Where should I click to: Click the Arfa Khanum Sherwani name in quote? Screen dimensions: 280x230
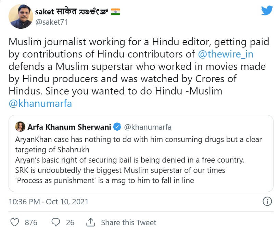[x=69, y=127]
